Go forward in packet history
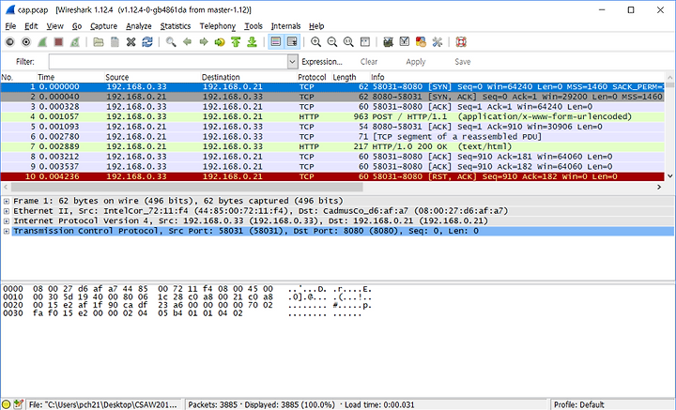This screenshot has height=410, width=676. [204, 42]
